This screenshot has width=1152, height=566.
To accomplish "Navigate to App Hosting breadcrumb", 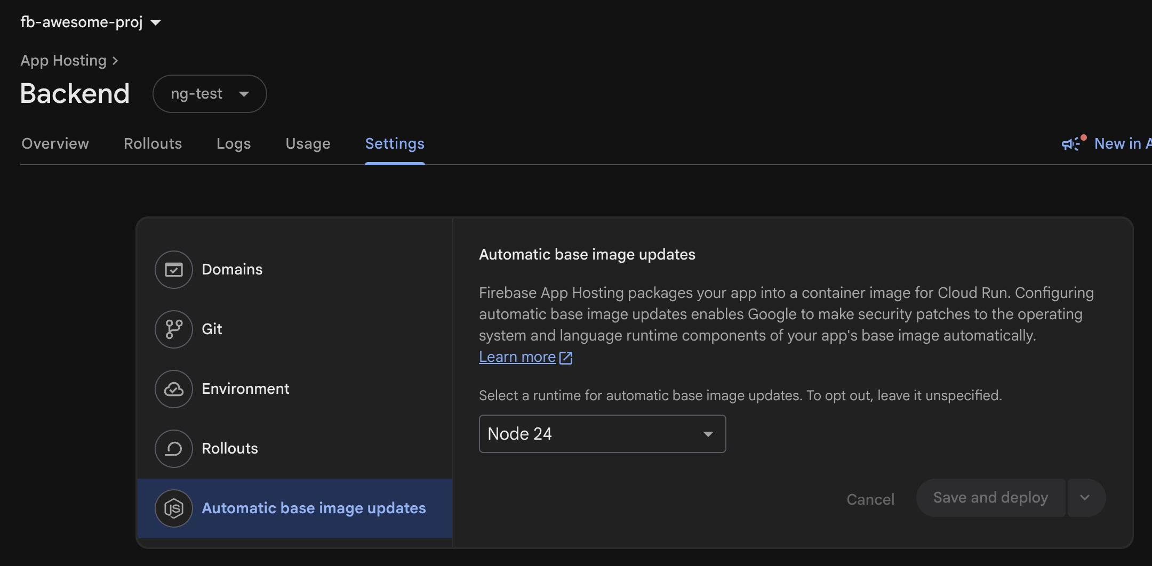I will (63, 61).
